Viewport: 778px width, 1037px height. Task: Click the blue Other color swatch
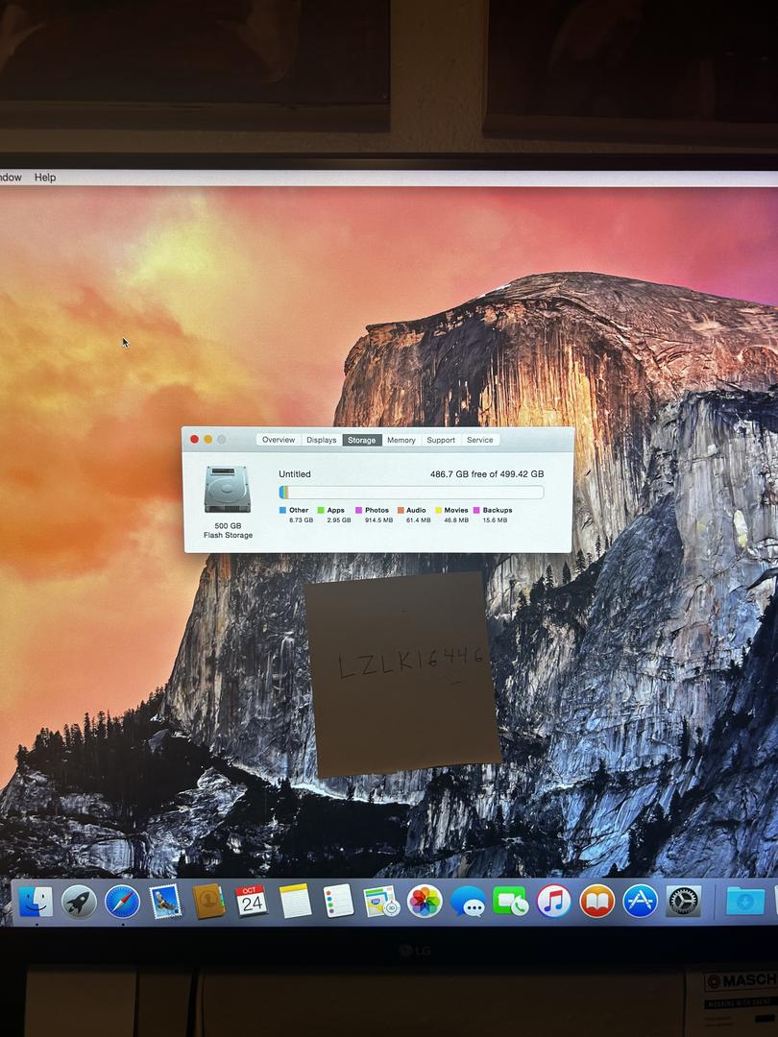(x=282, y=510)
